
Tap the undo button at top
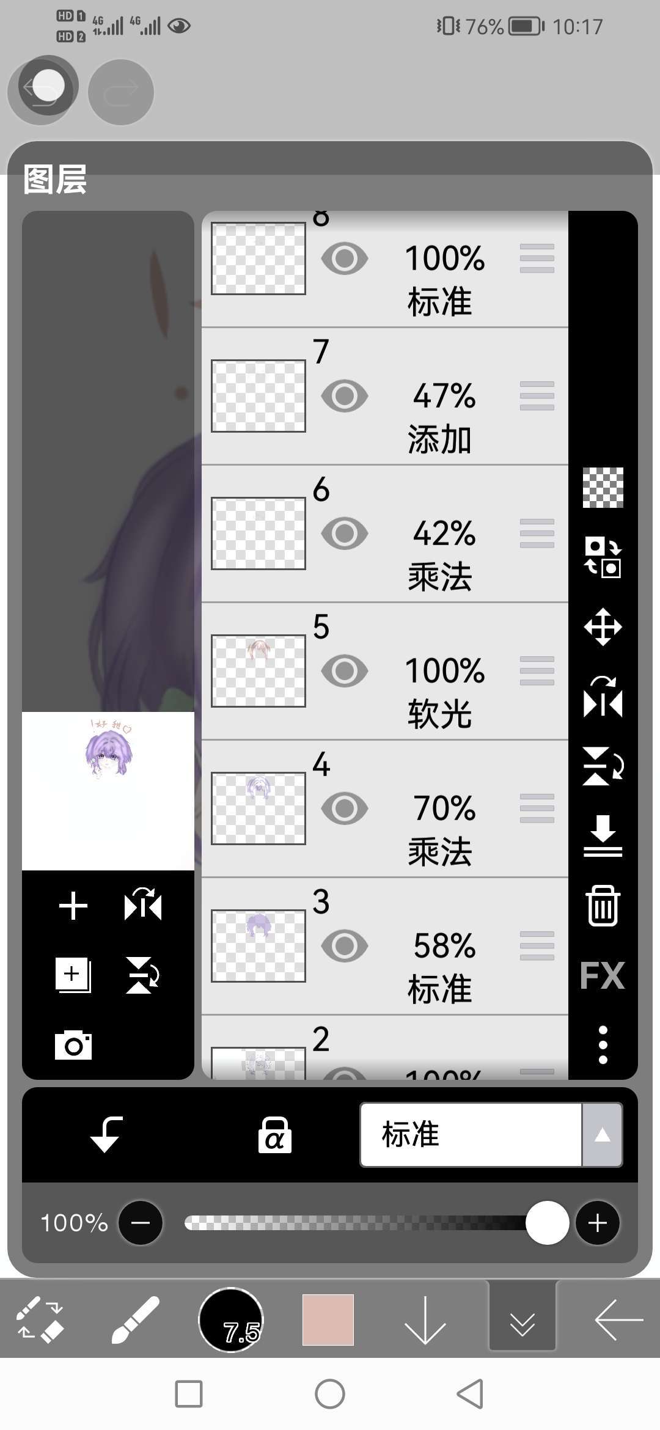pyautogui.click(x=43, y=90)
